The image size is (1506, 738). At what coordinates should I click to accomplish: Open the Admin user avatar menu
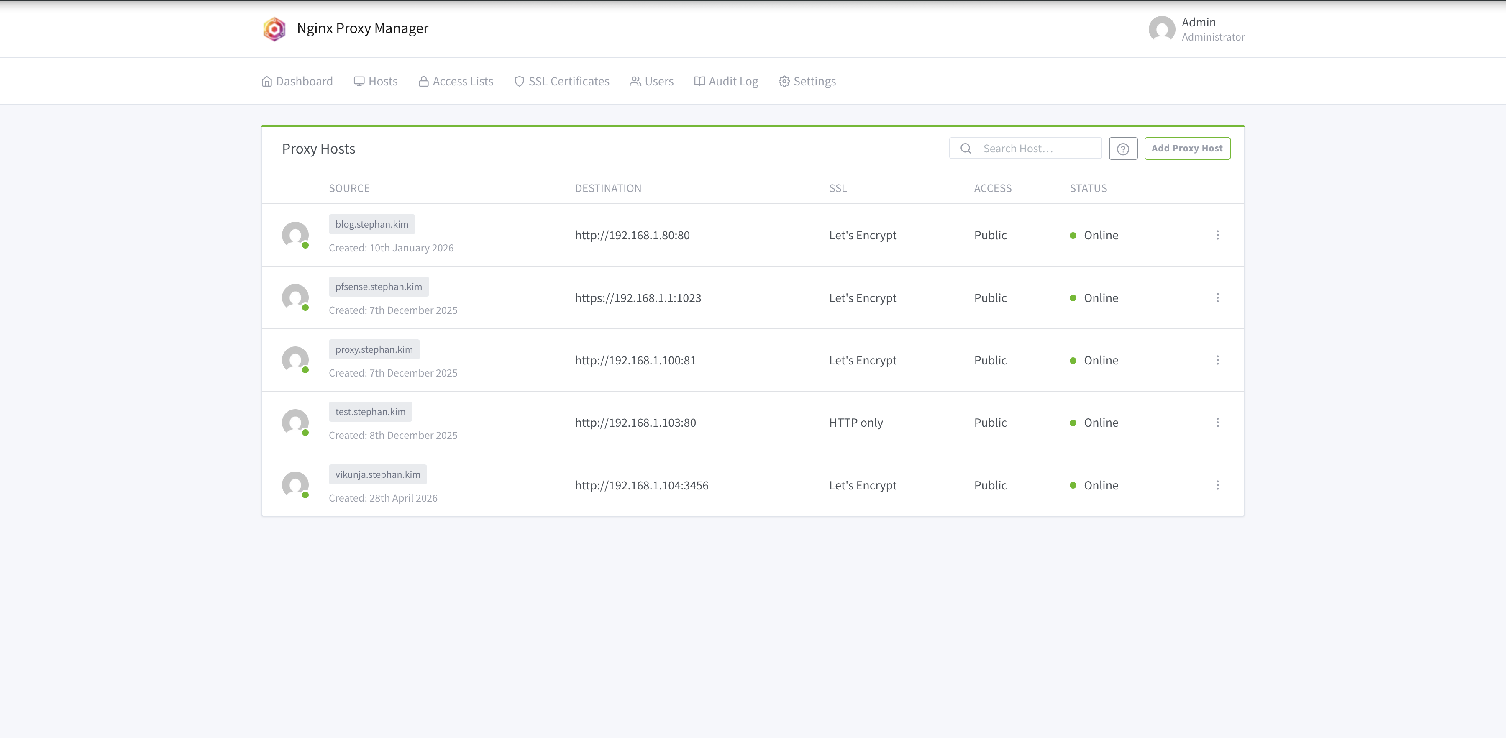1162,28
